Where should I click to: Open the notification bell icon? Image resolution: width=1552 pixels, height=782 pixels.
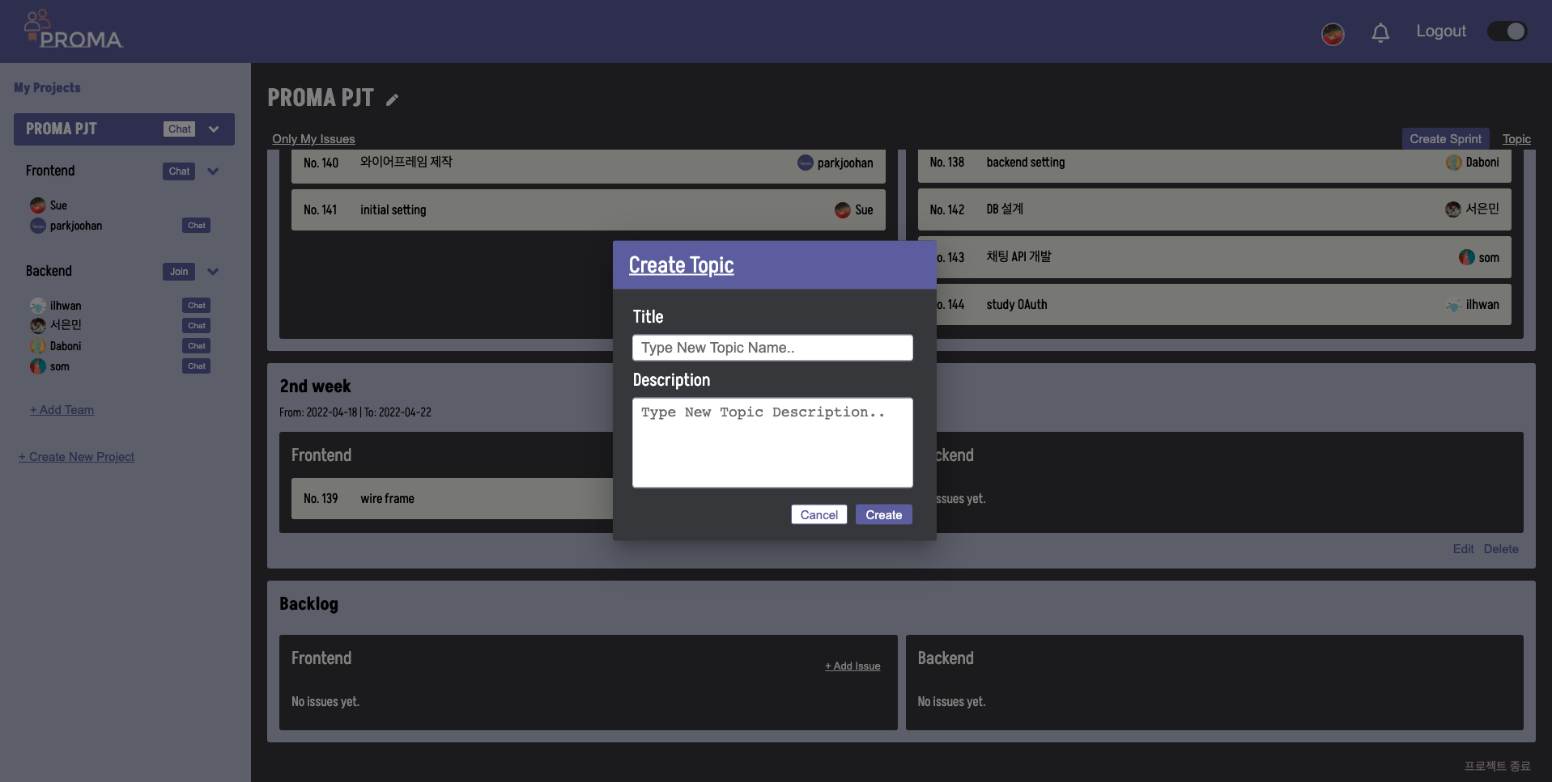pos(1380,32)
